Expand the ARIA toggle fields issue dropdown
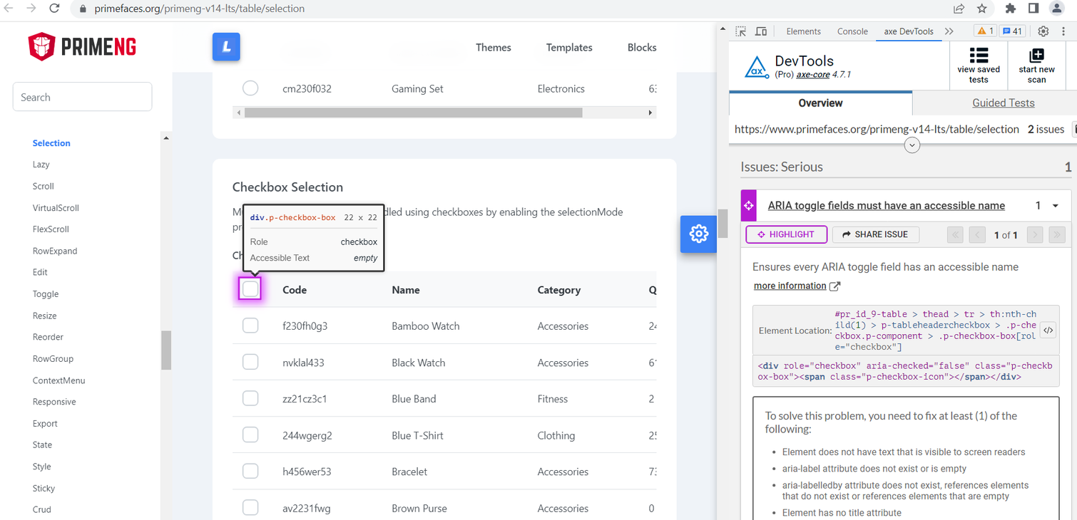Screen dimensions: 1077x520 pyautogui.click(x=1057, y=205)
